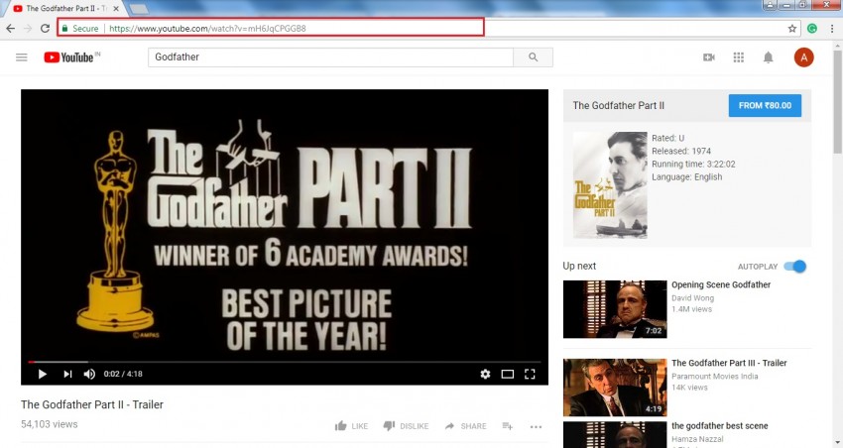Open the Chrome three-dot menu

[x=832, y=29]
